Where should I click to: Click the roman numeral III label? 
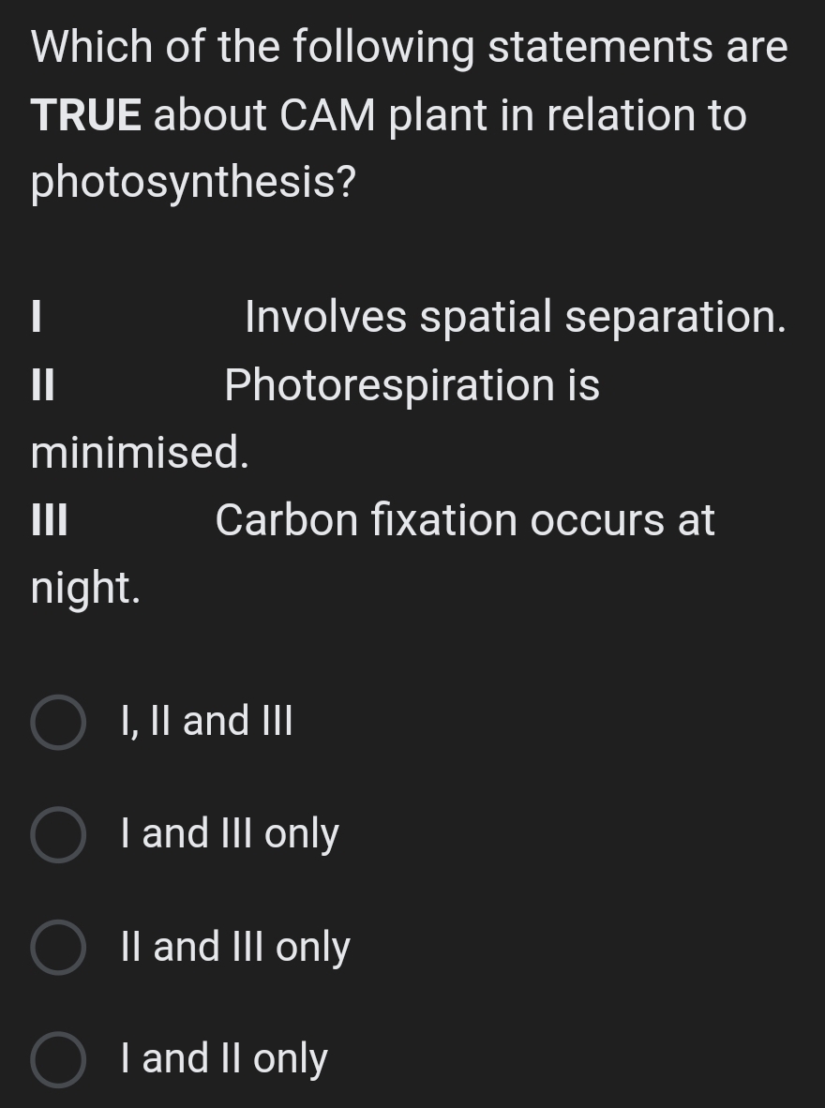49,520
